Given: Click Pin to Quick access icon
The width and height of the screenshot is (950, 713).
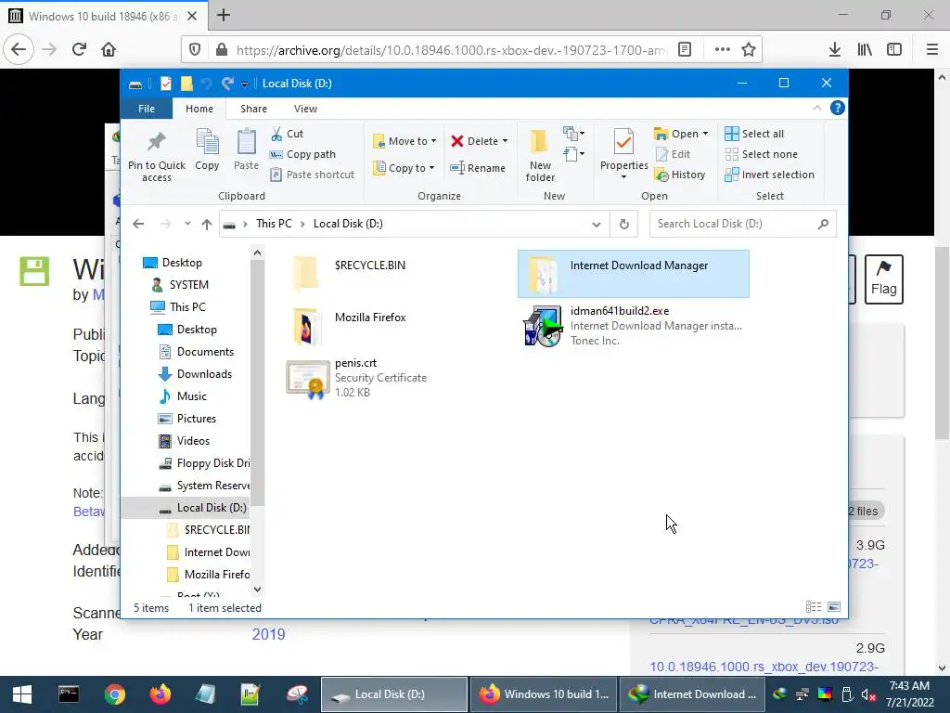Looking at the screenshot, I should pos(156,143).
